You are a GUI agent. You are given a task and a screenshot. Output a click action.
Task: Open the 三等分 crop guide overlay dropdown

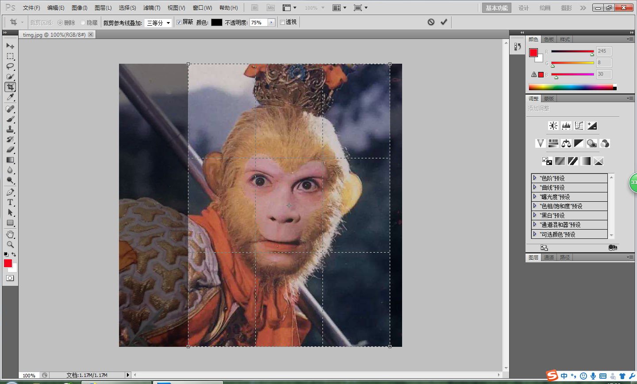(x=158, y=23)
